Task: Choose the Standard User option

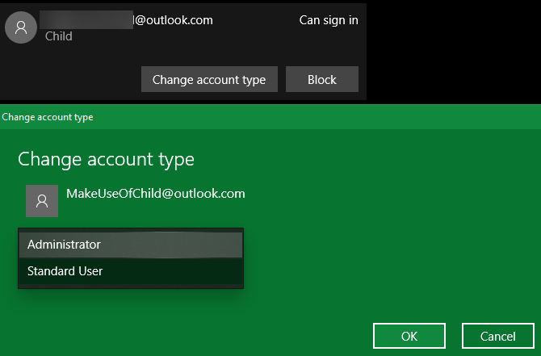Action: pos(130,271)
